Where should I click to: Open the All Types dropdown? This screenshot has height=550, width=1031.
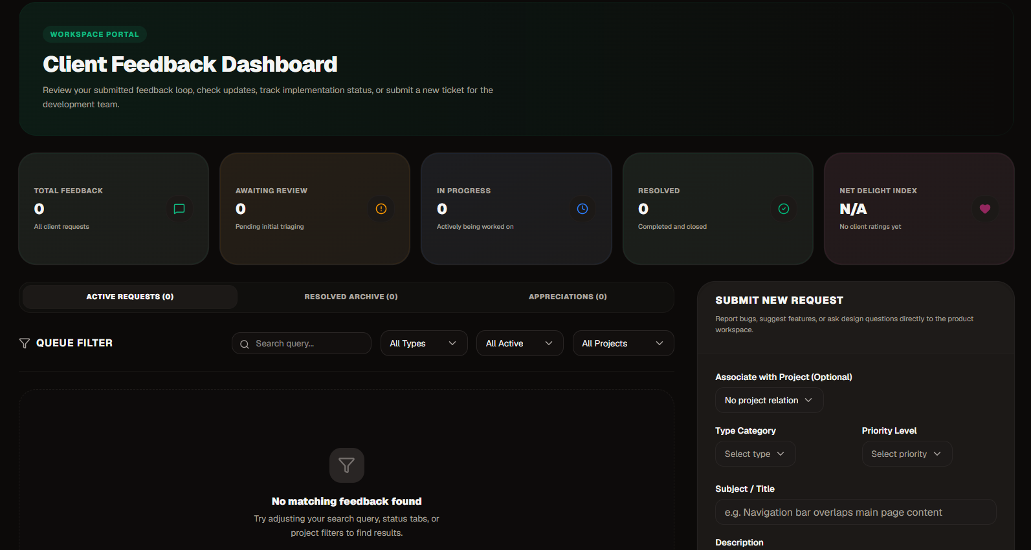pyautogui.click(x=424, y=343)
